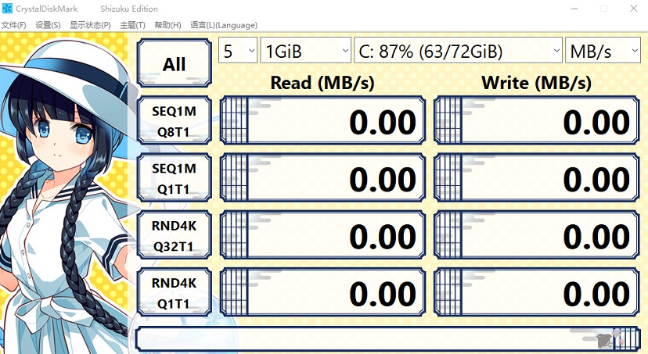Open the 帮助(H) menu
This screenshot has width=648, height=354.
pyautogui.click(x=167, y=25)
